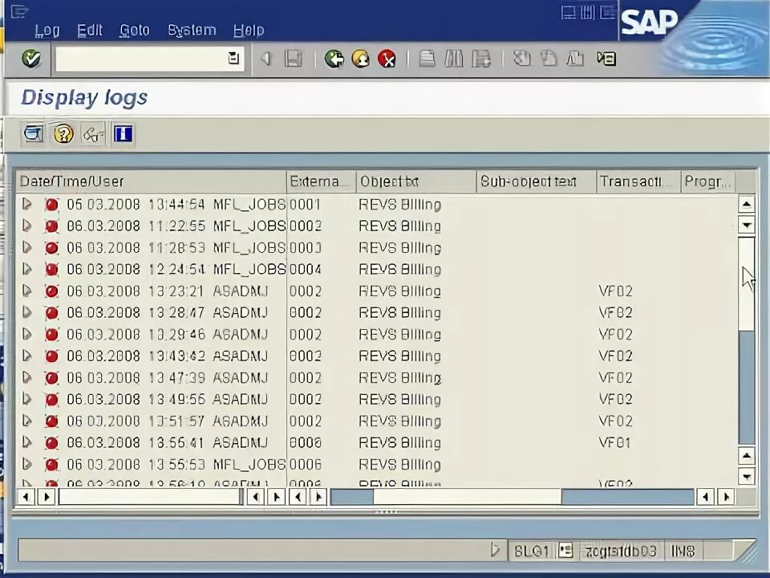The height and width of the screenshot is (578, 770).
Task: Click the Find binoculars icon
Action: tap(453, 59)
